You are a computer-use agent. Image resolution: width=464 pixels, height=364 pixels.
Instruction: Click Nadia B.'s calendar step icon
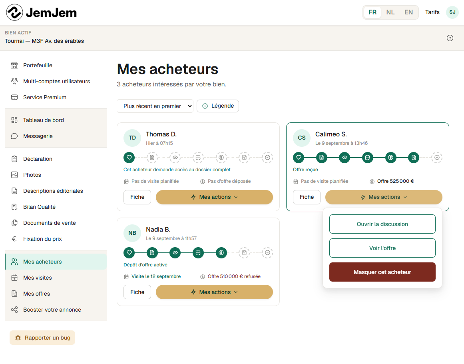[198, 253]
